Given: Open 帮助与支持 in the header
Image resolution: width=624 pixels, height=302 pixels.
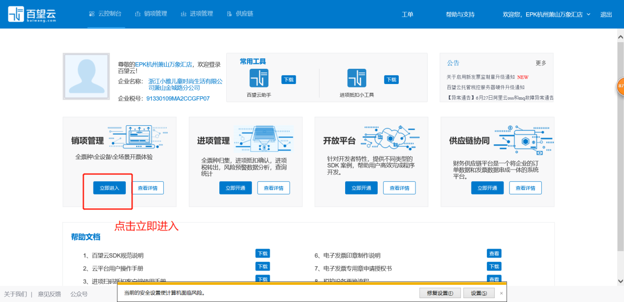Looking at the screenshot, I should click(x=460, y=15).
